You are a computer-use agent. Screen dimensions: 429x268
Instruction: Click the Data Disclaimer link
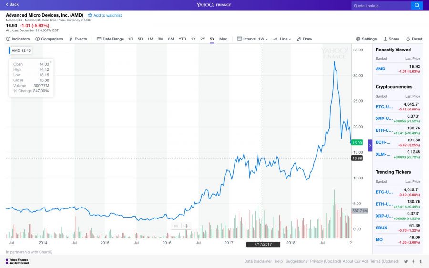pyautogui.click(x=258, y=261)
